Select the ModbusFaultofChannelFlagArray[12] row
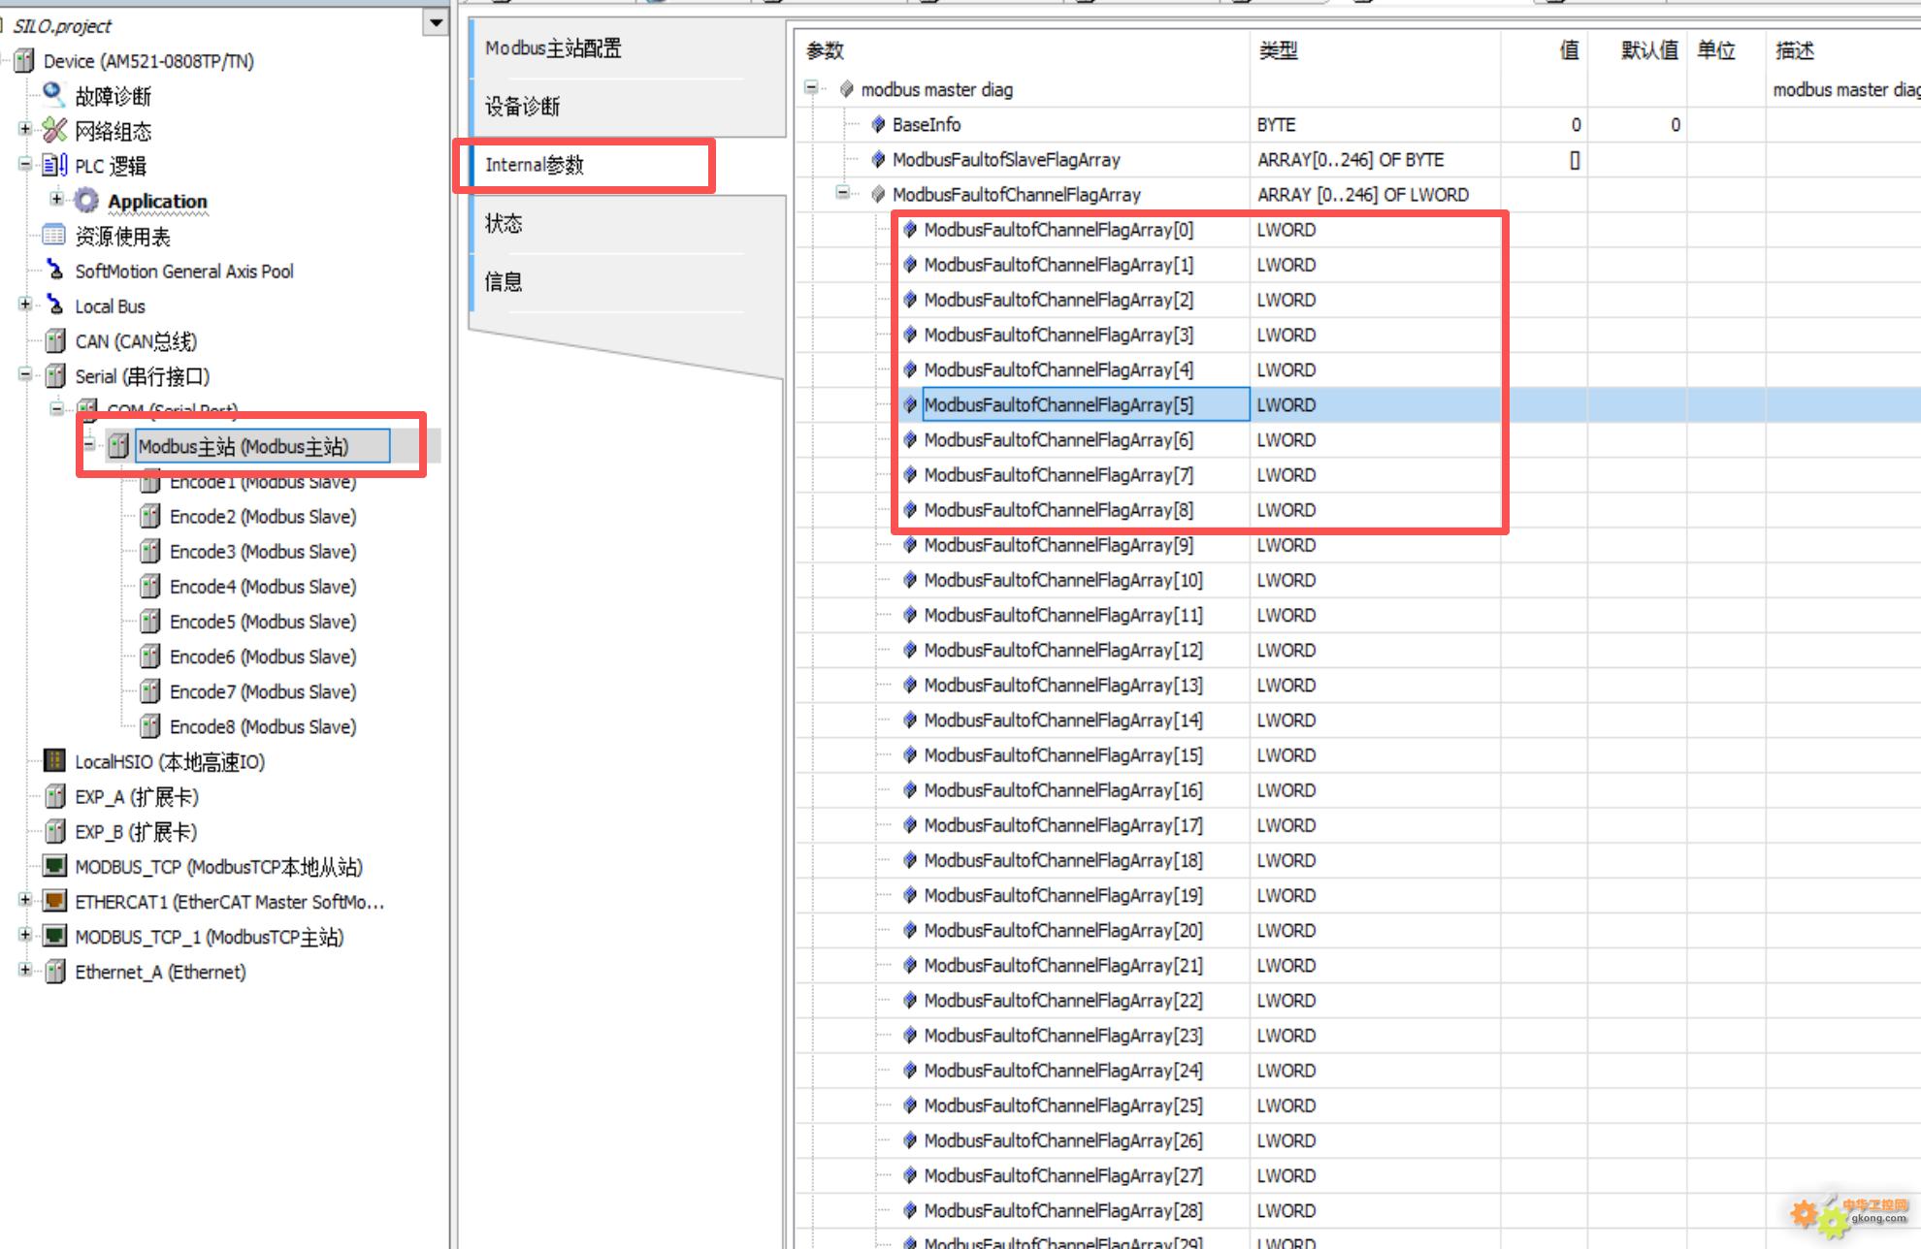 1062,650
